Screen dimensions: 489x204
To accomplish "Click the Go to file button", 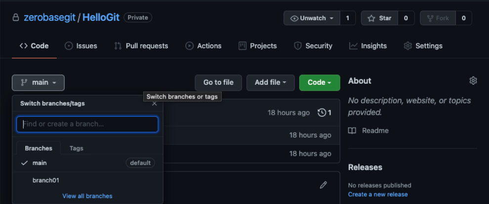I will pyautogui.click(x=218, y=83).
